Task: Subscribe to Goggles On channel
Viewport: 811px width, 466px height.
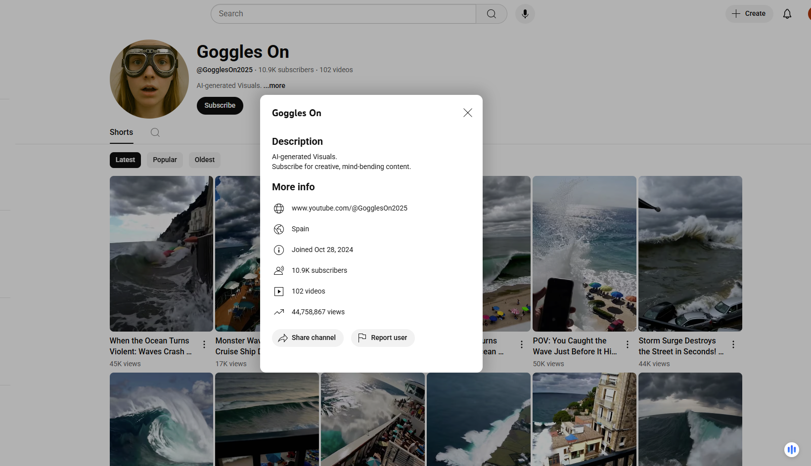Action: pyautogui.click(x=220, y=106)
